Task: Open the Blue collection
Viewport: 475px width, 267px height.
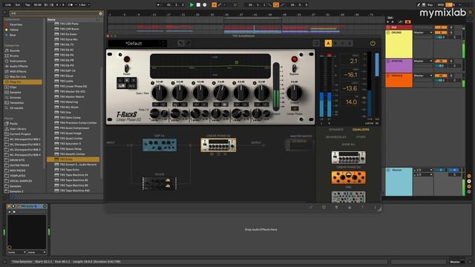Action: (13, 35)
